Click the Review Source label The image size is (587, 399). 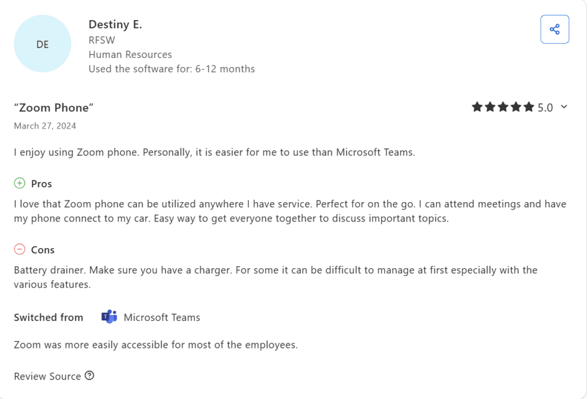(48, 376)
